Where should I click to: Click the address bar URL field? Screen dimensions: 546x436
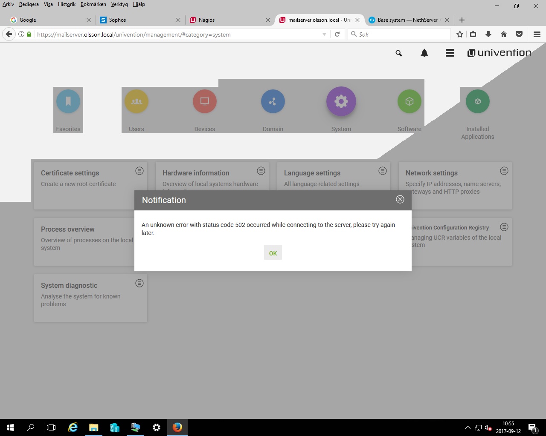pyautogui.click(x=177, y=34)
